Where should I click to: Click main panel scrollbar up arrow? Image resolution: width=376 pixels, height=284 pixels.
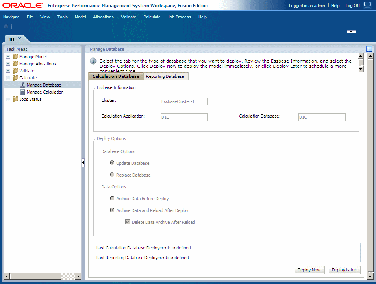(x=370, y=56)
